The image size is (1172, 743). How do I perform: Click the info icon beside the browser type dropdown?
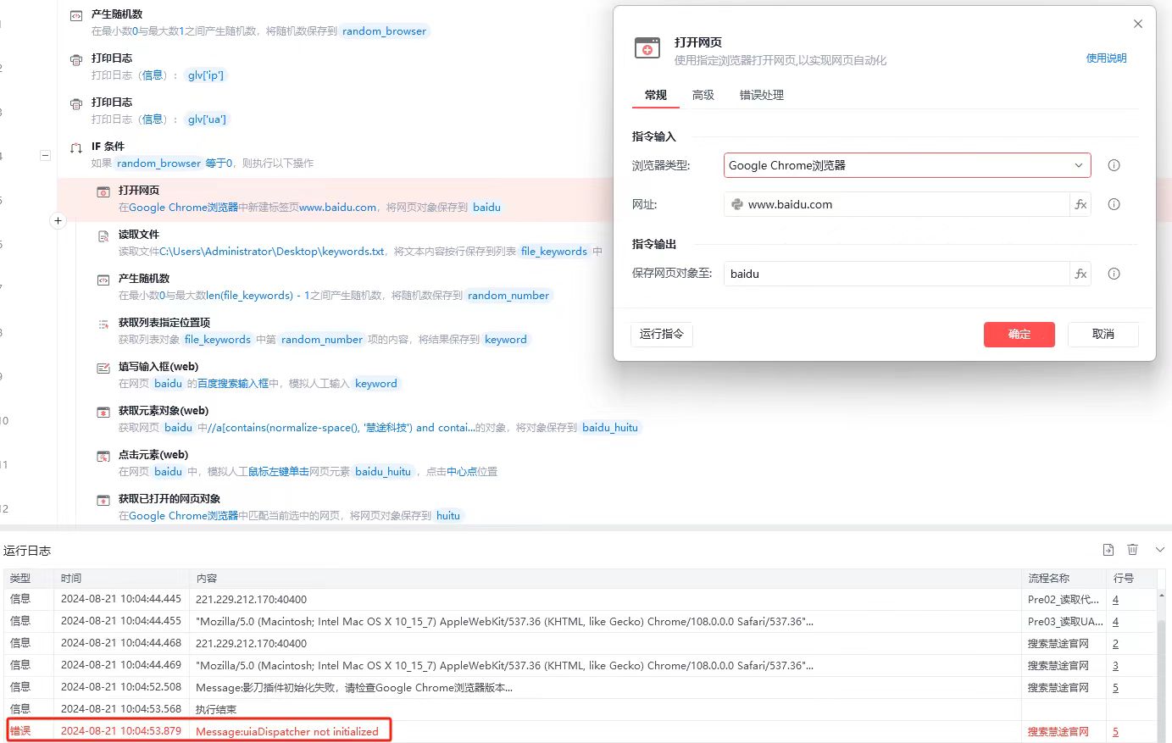[x=1114, y=165]
